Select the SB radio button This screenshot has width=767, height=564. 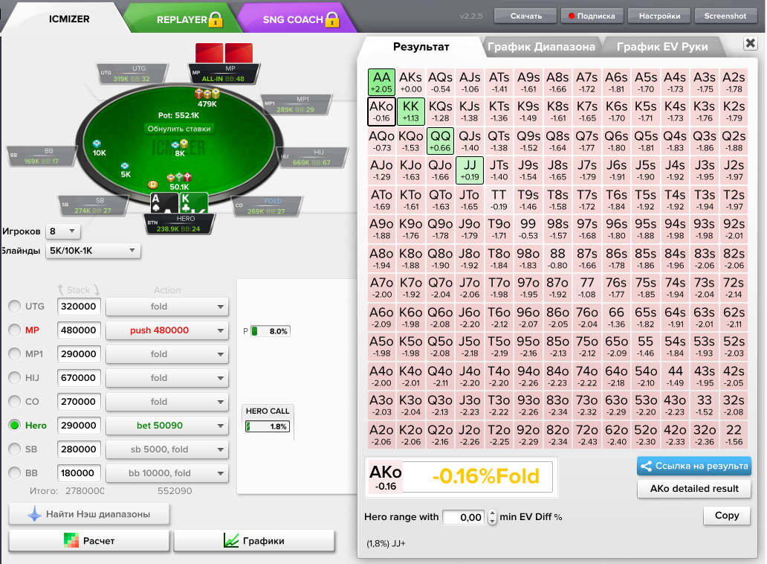click(15, 449)
